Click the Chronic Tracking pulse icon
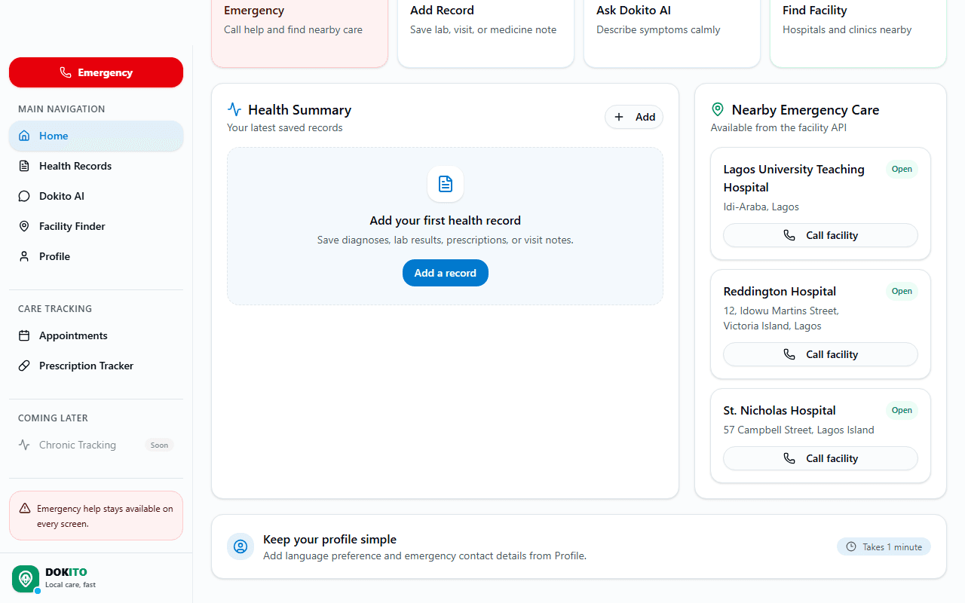 24,445
